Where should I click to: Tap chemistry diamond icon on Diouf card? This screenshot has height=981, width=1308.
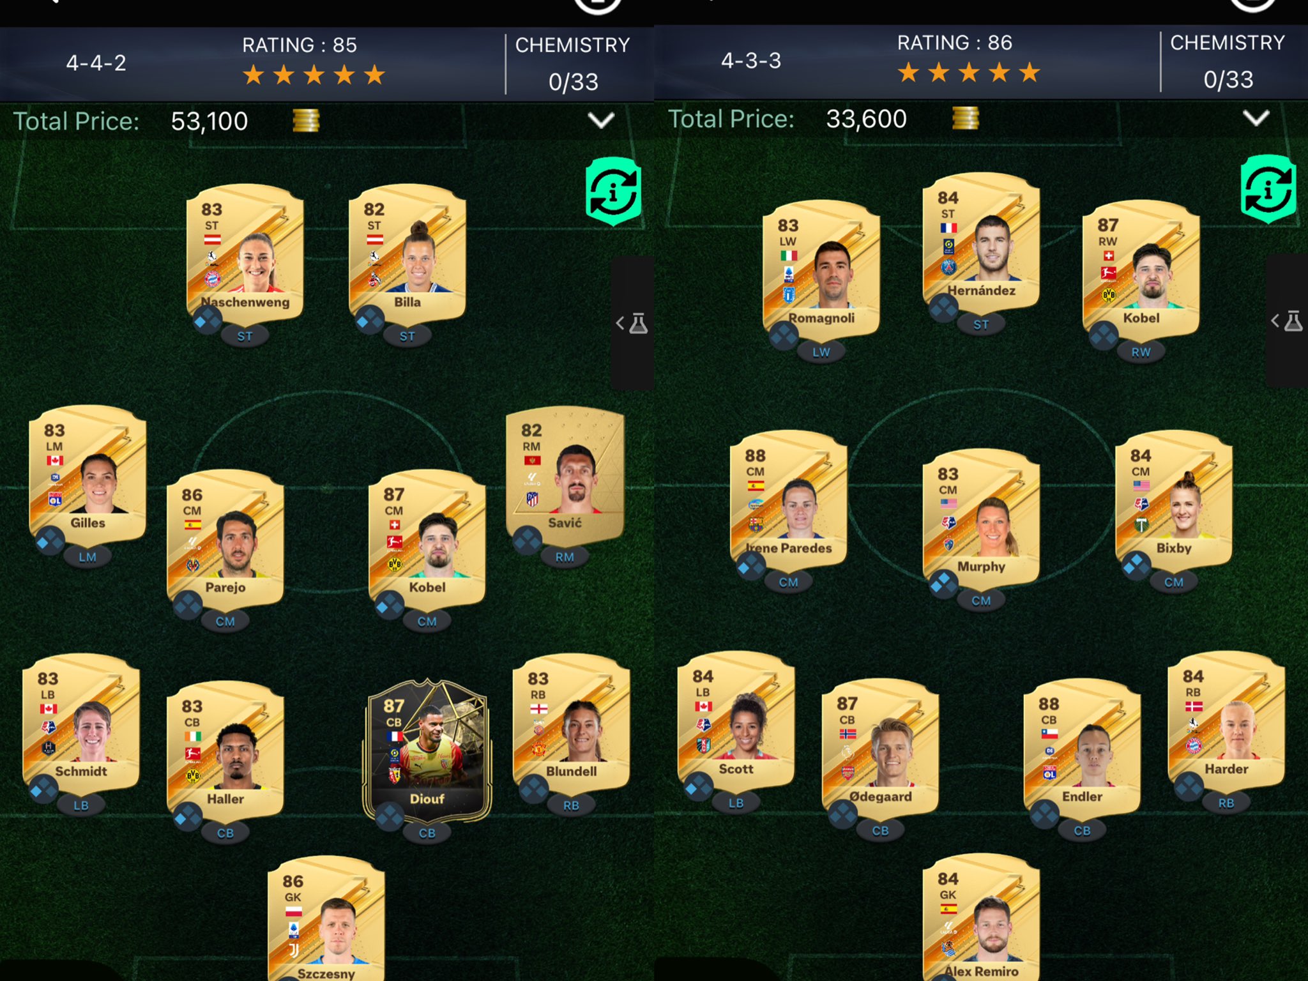point(390,817)
